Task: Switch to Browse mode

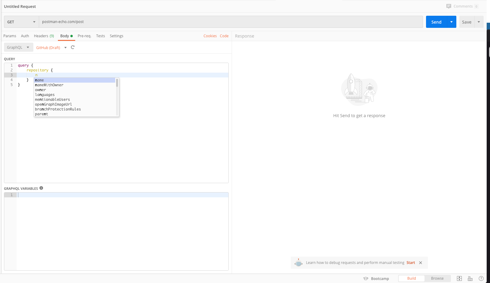Action: pos(437,278)
